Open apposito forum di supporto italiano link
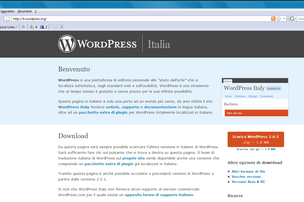304x202 pixels. coord(159,195)
